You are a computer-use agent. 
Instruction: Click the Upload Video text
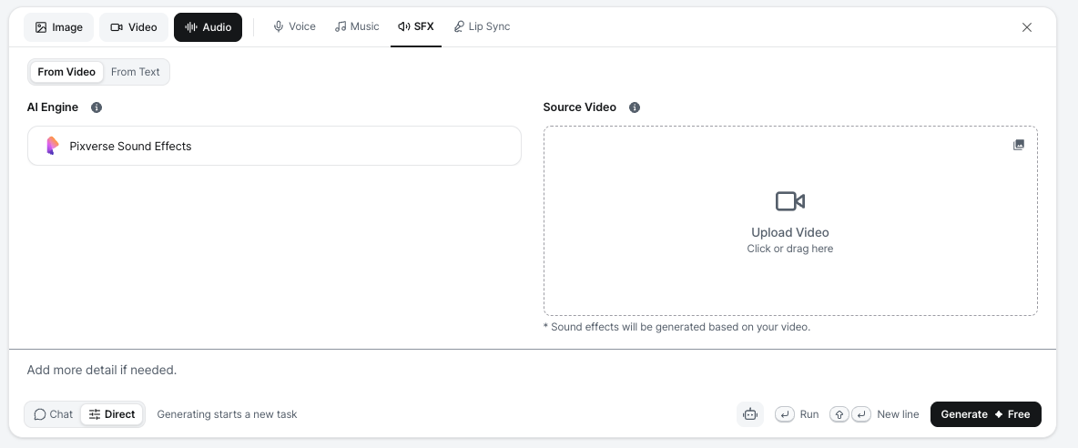pos(790,232)
